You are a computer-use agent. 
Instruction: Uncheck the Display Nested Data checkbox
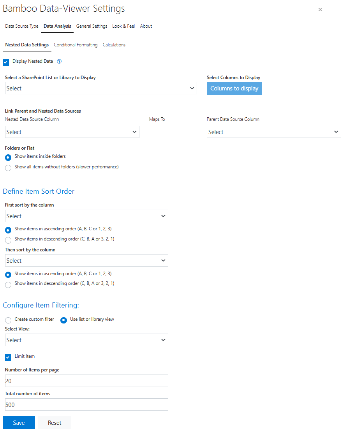point(6,62)
